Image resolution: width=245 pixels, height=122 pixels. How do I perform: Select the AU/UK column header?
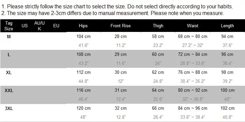(x=39, y=26)
